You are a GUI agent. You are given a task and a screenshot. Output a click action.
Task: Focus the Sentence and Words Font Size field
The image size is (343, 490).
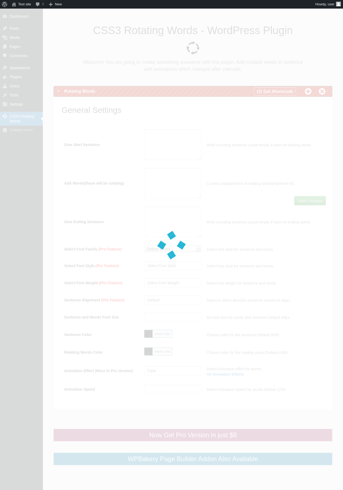coord(173,317)
